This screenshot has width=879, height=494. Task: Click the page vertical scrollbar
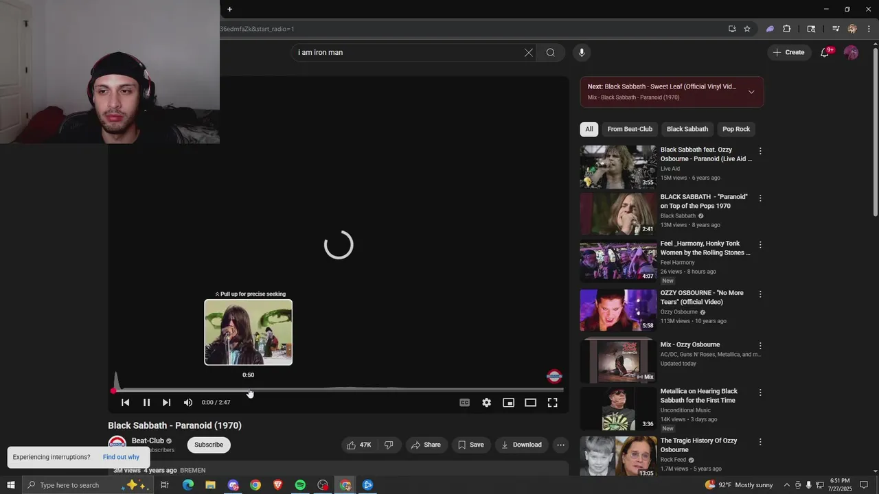coord(875,134)
